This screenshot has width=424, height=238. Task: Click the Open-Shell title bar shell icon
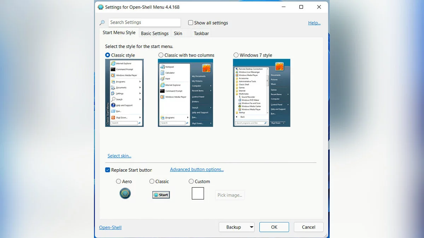(101, 7)
